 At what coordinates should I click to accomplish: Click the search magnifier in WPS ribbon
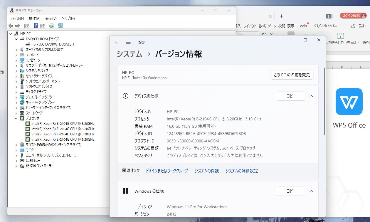coord(316,26)
